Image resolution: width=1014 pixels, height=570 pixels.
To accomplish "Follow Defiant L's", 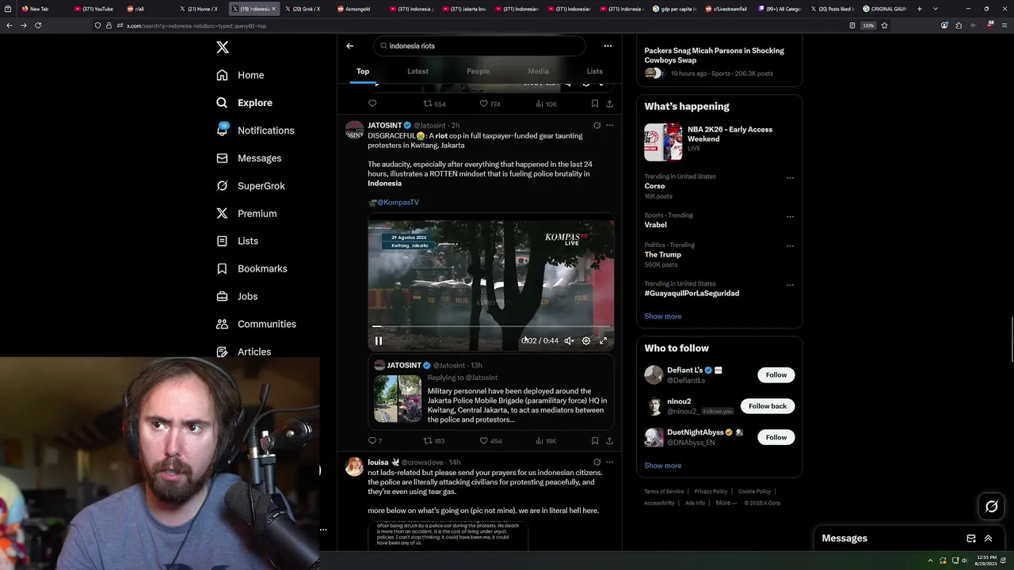I will click(776, 375).
